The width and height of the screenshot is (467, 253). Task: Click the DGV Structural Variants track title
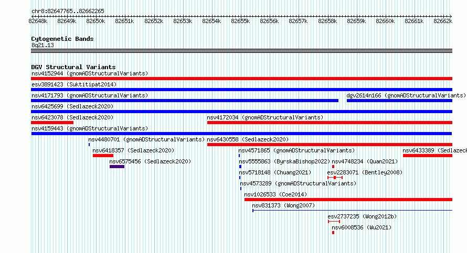point(73,67)
